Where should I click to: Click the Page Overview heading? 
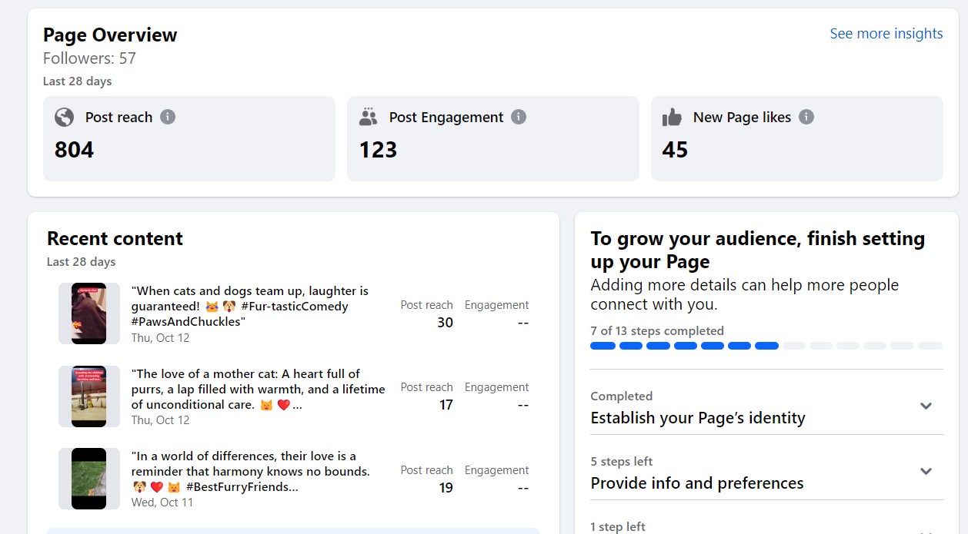pos(110,35)
